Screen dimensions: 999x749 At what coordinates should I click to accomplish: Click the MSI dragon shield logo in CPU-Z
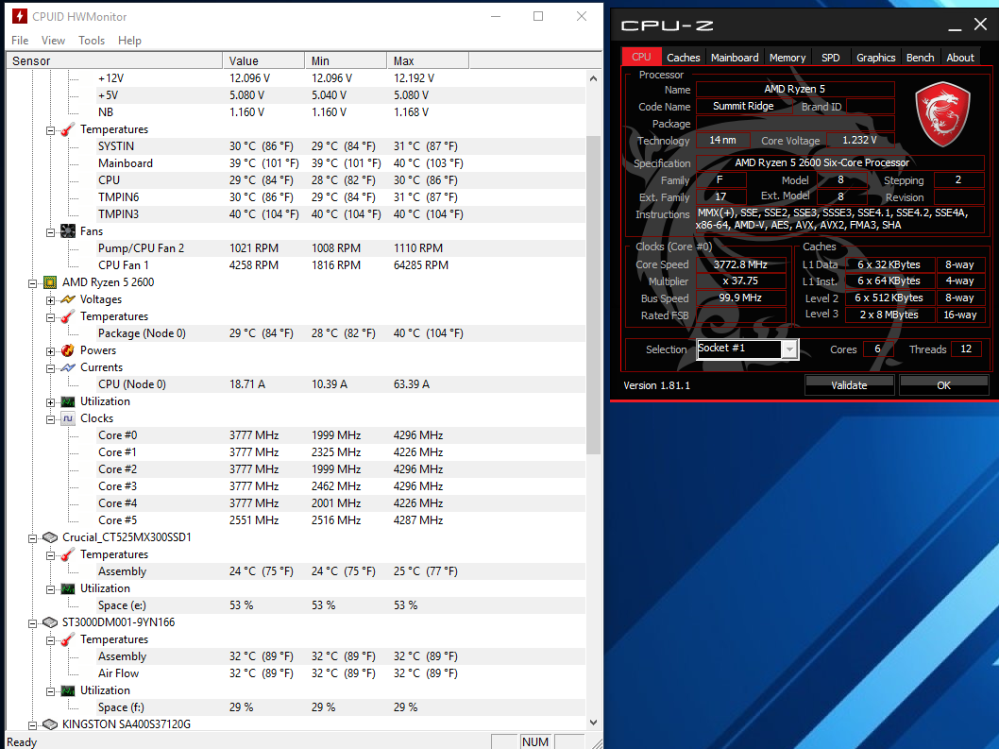tap(942, 114)
